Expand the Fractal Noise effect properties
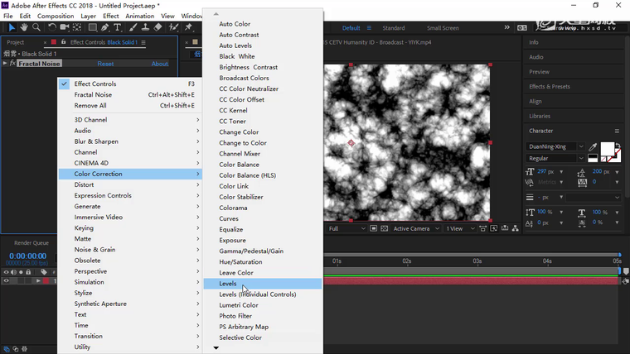Viewport: 630px width, 354px height. pos(5,64)
